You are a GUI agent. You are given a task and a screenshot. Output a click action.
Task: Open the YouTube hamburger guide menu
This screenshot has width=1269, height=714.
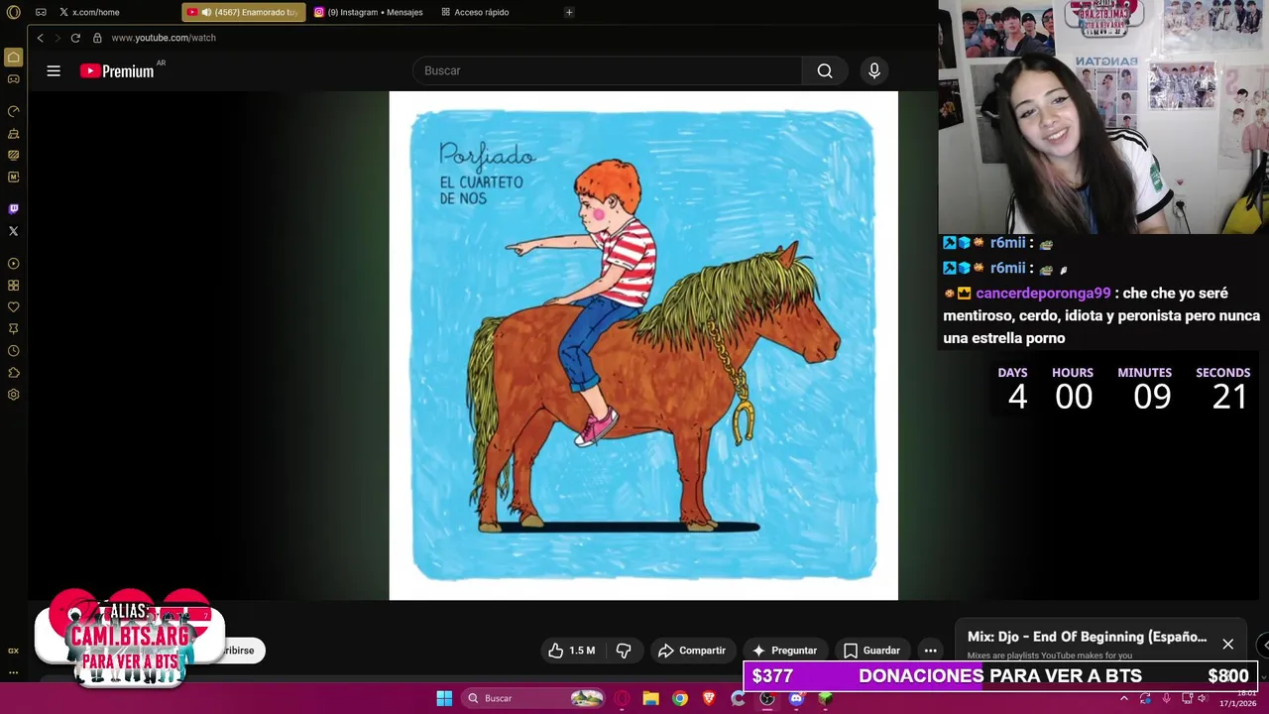pos(54,70)
